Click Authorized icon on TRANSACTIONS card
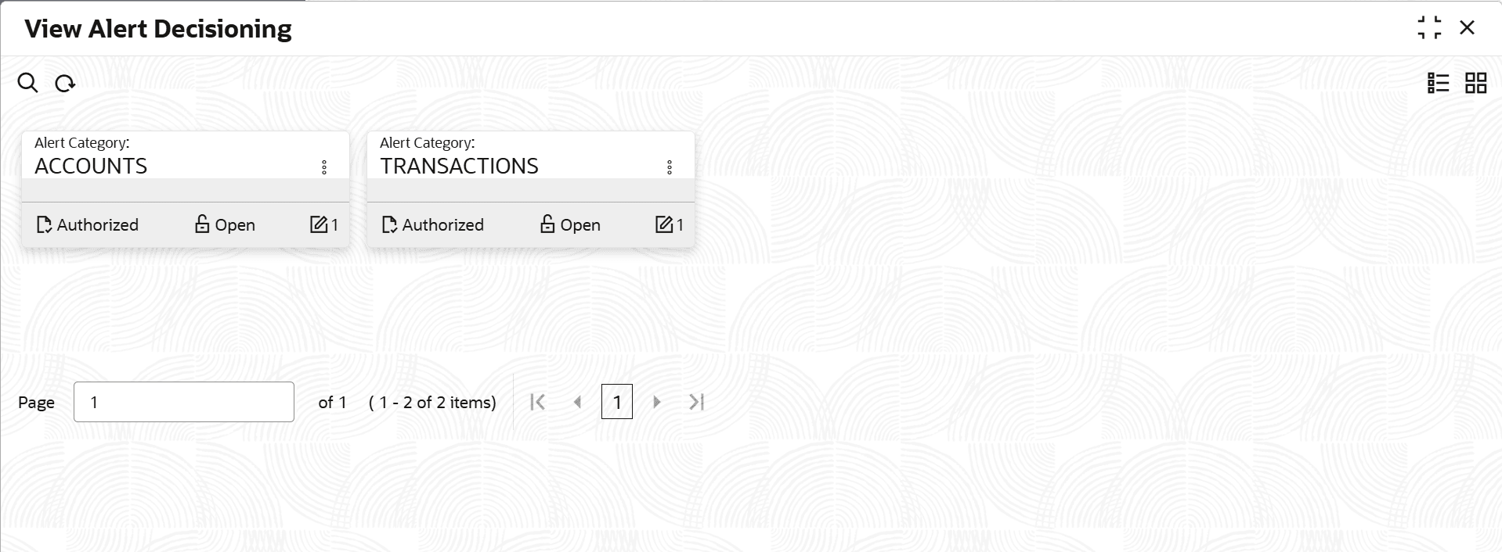 pos(390,225)
